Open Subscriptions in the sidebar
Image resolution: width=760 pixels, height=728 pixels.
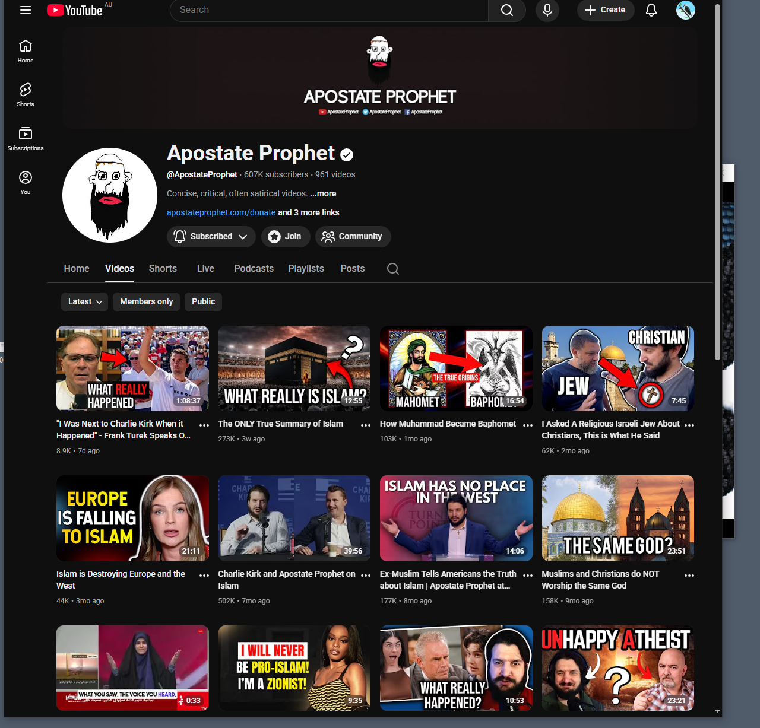click(x=26, y=138)
